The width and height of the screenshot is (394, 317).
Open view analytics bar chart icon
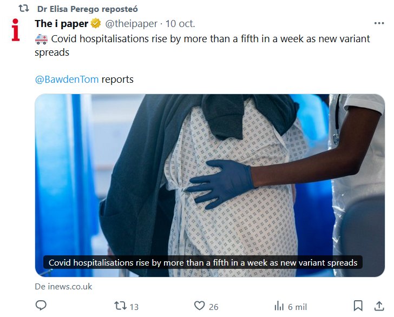(279, 306)
